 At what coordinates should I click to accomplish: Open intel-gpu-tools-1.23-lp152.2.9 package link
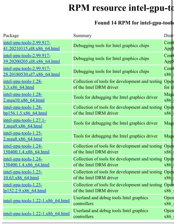pyautogui.click(x=24, y=188)
